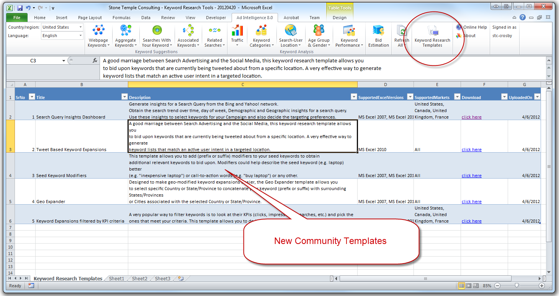559x296 pixels.
Task: Open the UploadedOn filter dropdown
Action: pos(537,97)
